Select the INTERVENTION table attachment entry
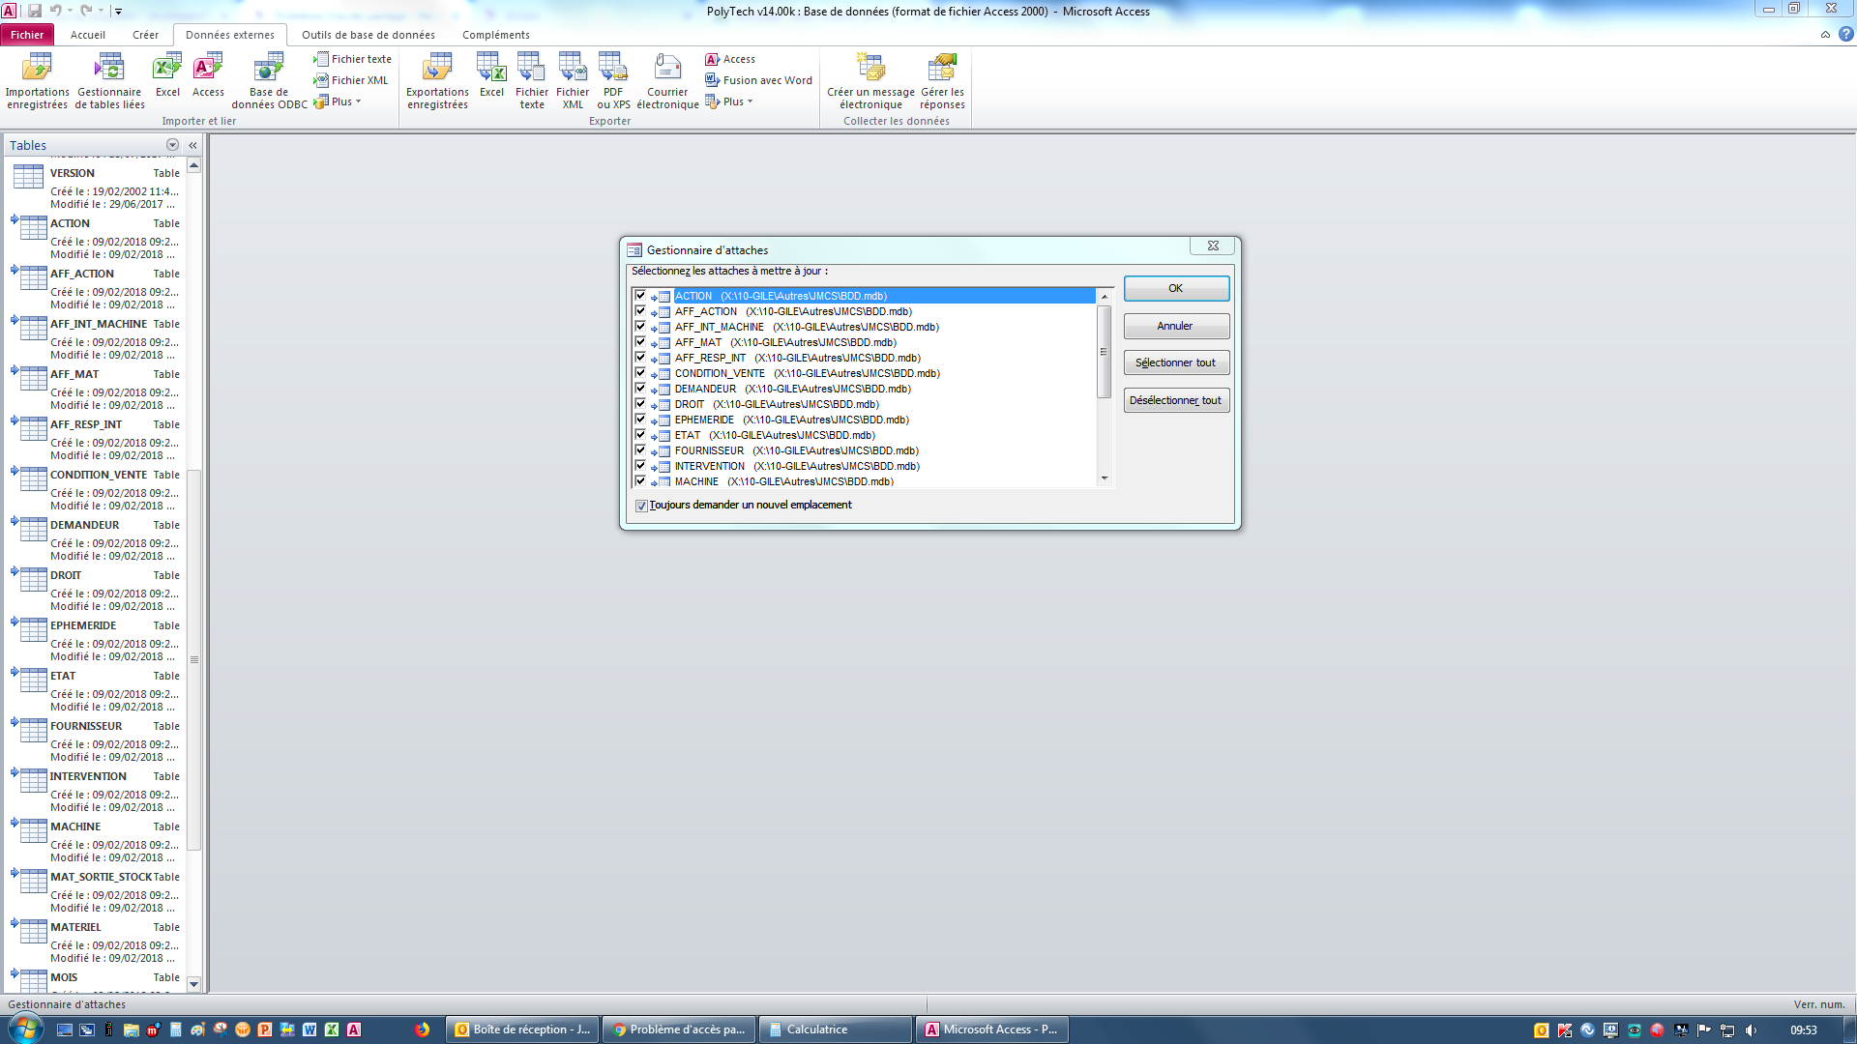Viewport: 1857px width, 1044px height. point(797,465)
